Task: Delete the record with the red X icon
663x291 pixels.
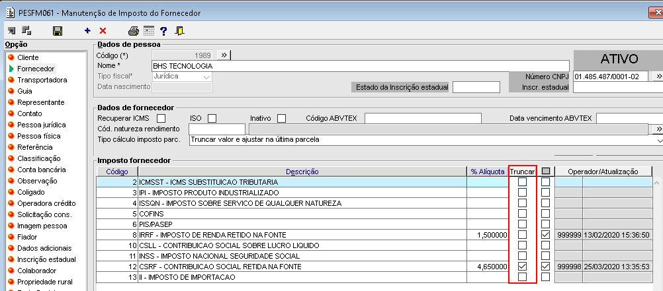Action: (x=103, y=31)
